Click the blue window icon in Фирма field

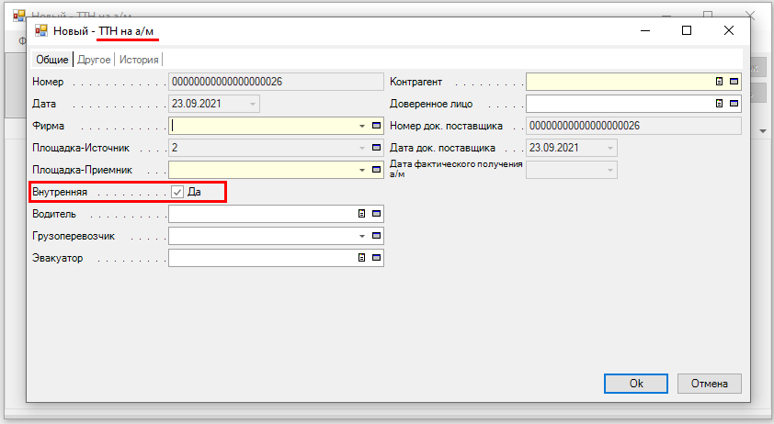pos(376,126)
